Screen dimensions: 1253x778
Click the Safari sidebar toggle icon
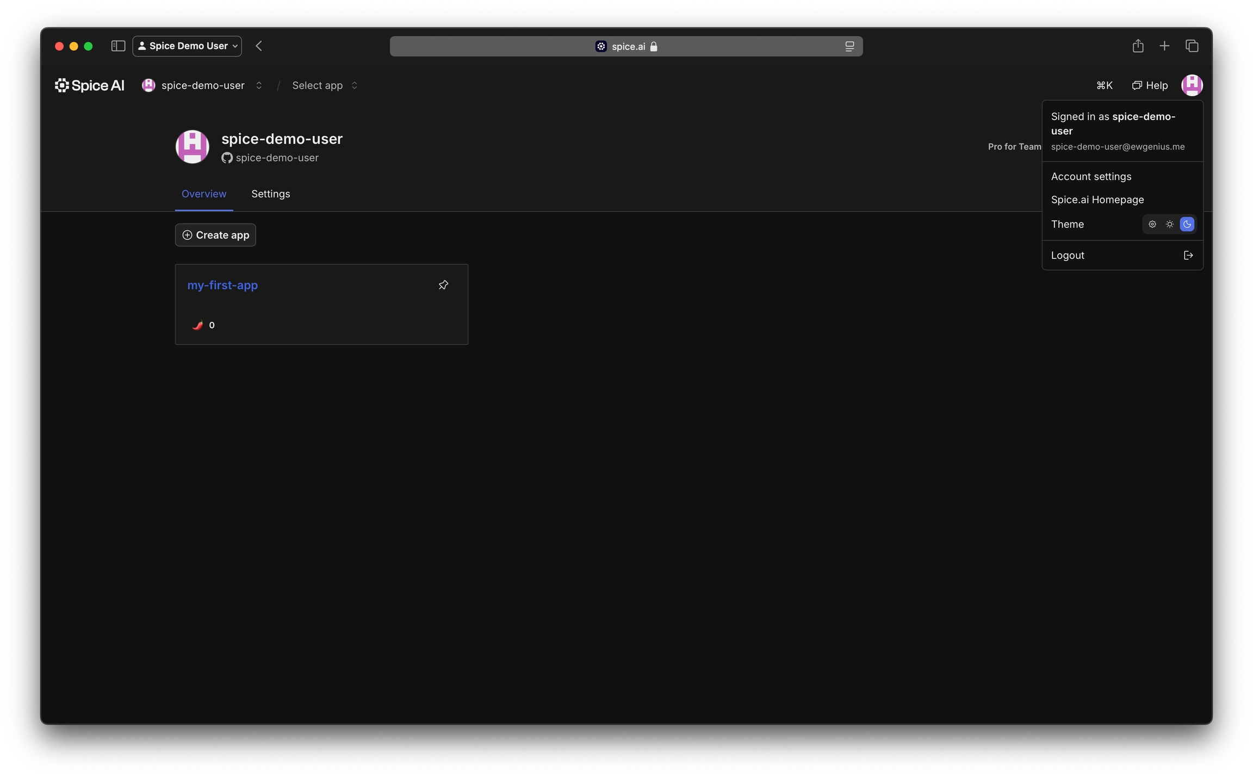118,46
